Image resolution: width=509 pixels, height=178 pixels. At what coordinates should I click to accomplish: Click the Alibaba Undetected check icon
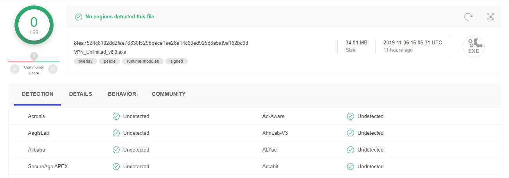(116, 150)
